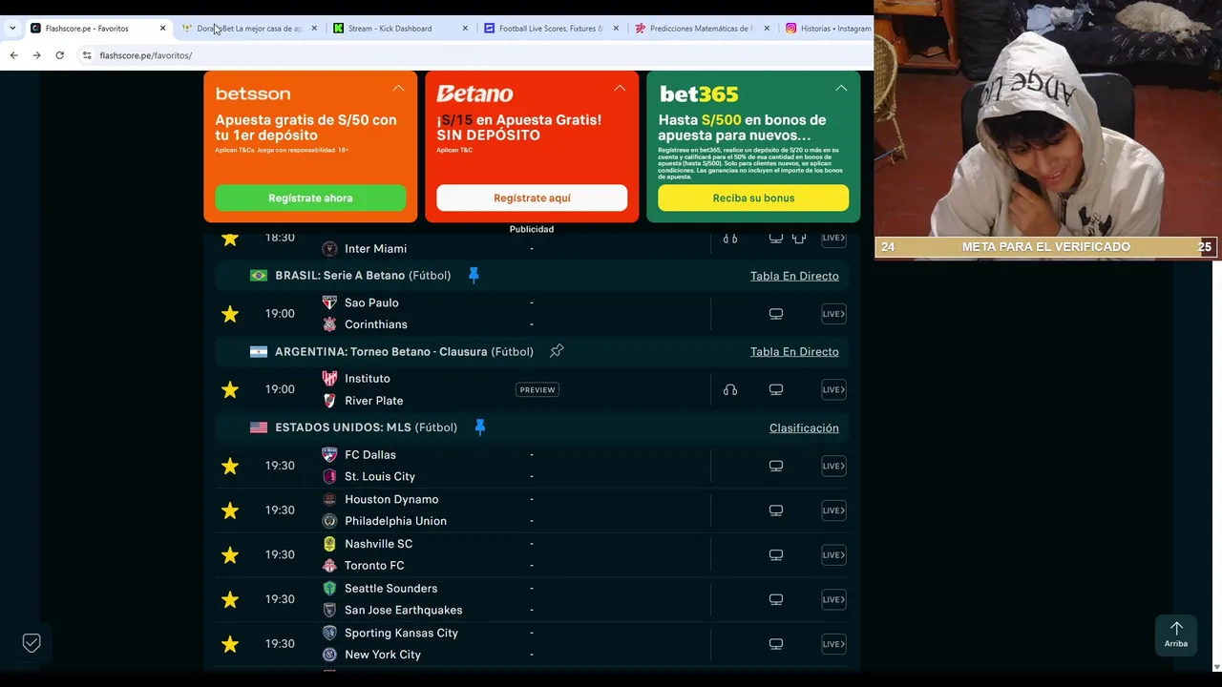Click the PREVIEW badge for Instituto vs River Plate

[x=537, y=389]
